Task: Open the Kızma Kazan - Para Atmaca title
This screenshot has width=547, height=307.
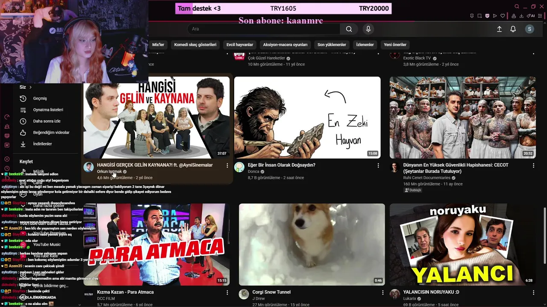Action: tap(125, 292)
